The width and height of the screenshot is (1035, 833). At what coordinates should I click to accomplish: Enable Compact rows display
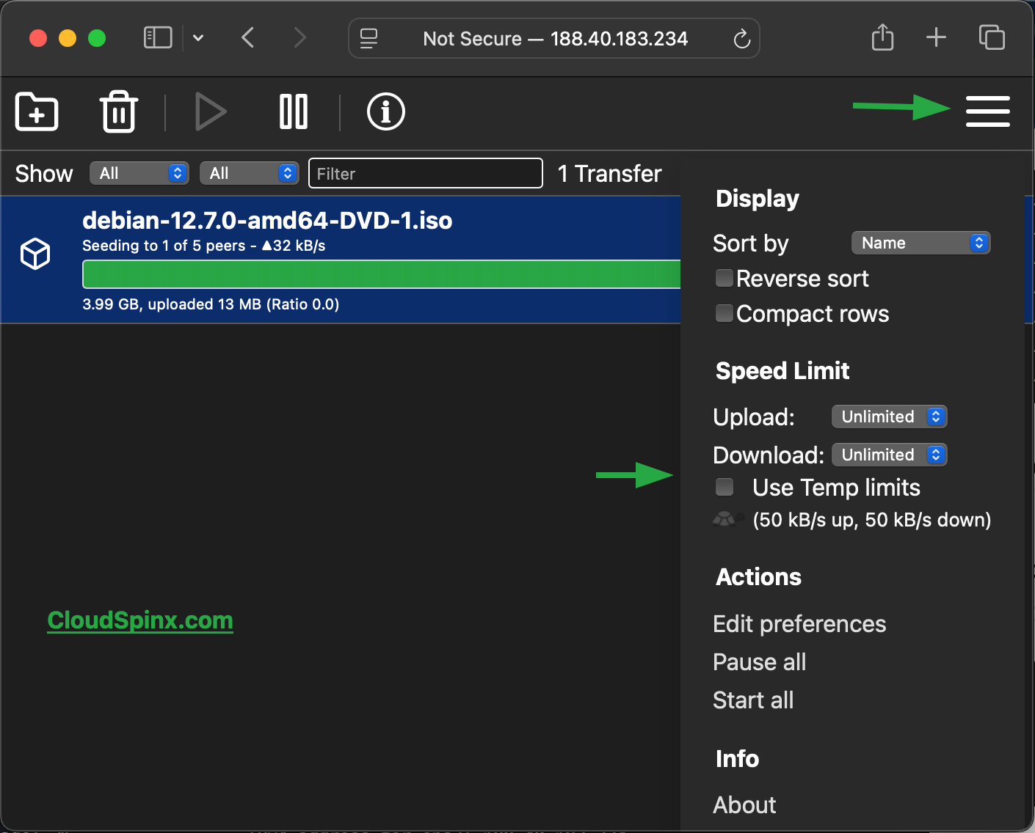[724, 313]
